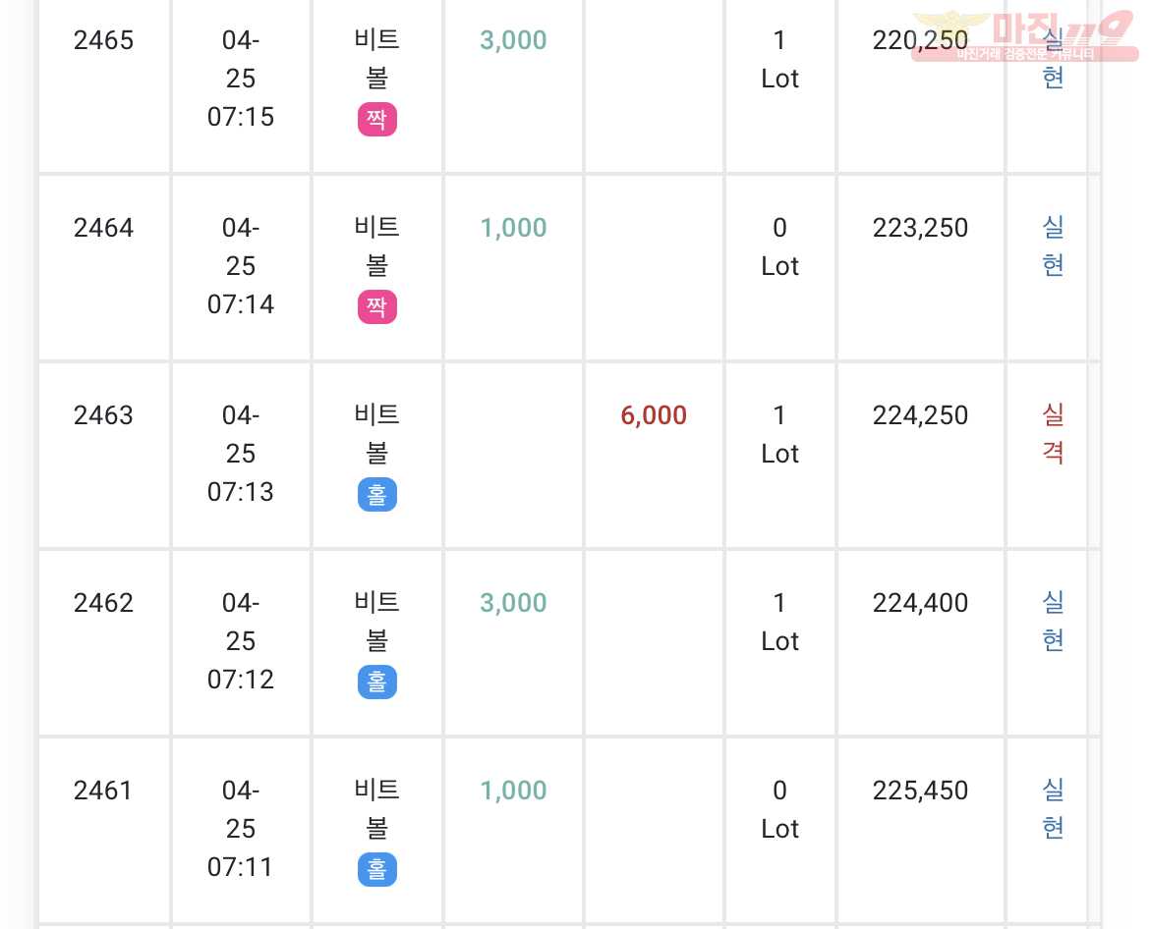Select the green 3,000 amount in row 2462

[513, 603]
